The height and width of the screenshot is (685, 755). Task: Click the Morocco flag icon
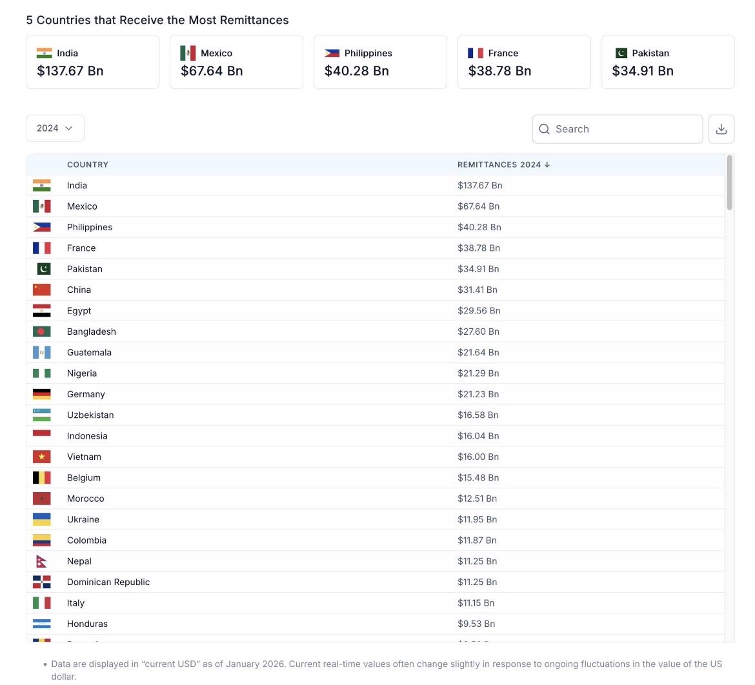42,499
